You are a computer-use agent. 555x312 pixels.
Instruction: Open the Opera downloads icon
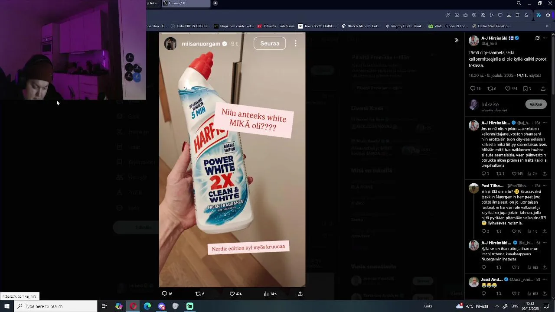tap(509, 15)
